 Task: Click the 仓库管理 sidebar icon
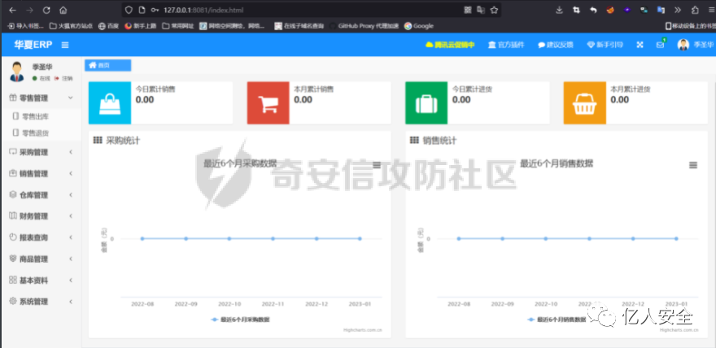[13, 195]
